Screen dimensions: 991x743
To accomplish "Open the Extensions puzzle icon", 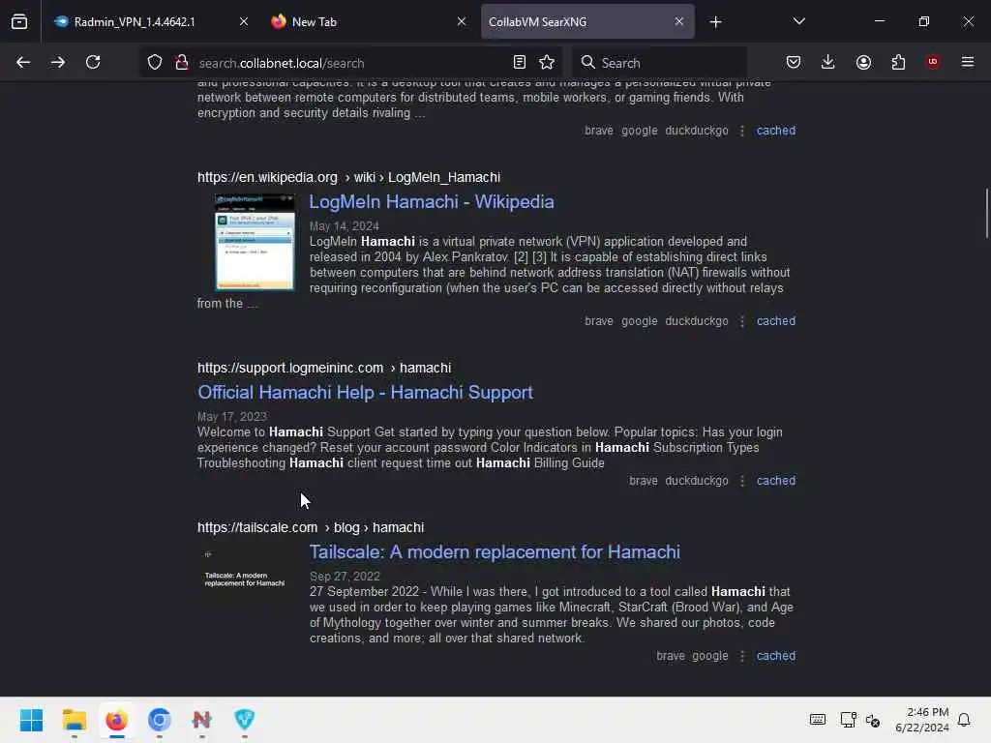I will tap(898, 62).
